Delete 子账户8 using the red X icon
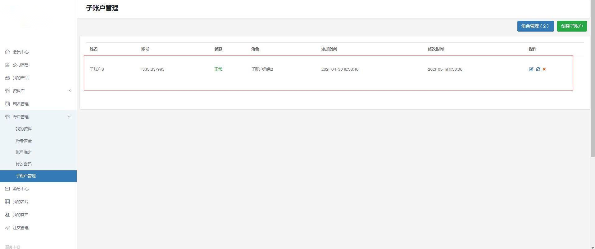595x249 pixels. click(x=544, y=69)
